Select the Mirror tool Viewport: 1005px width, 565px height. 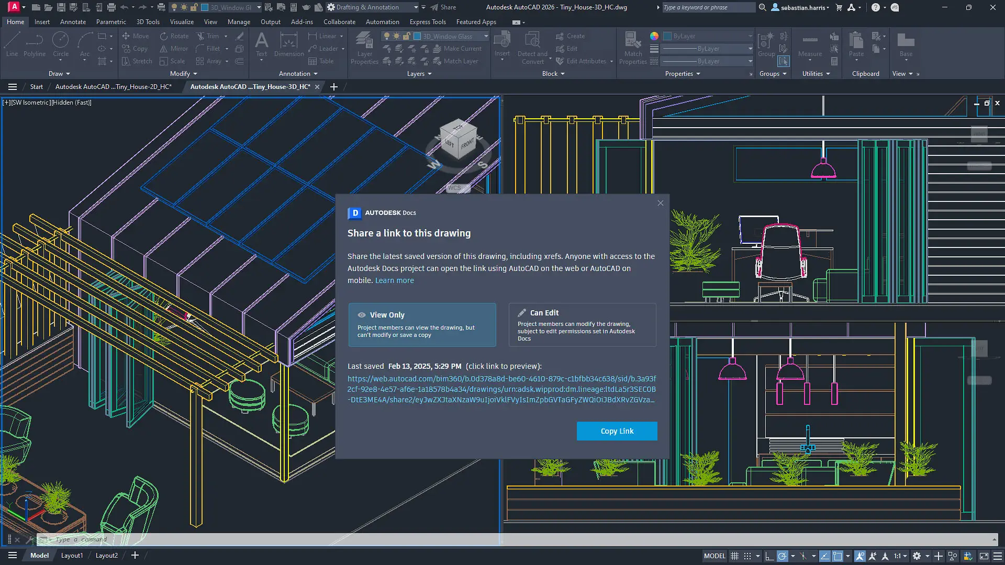173,48
